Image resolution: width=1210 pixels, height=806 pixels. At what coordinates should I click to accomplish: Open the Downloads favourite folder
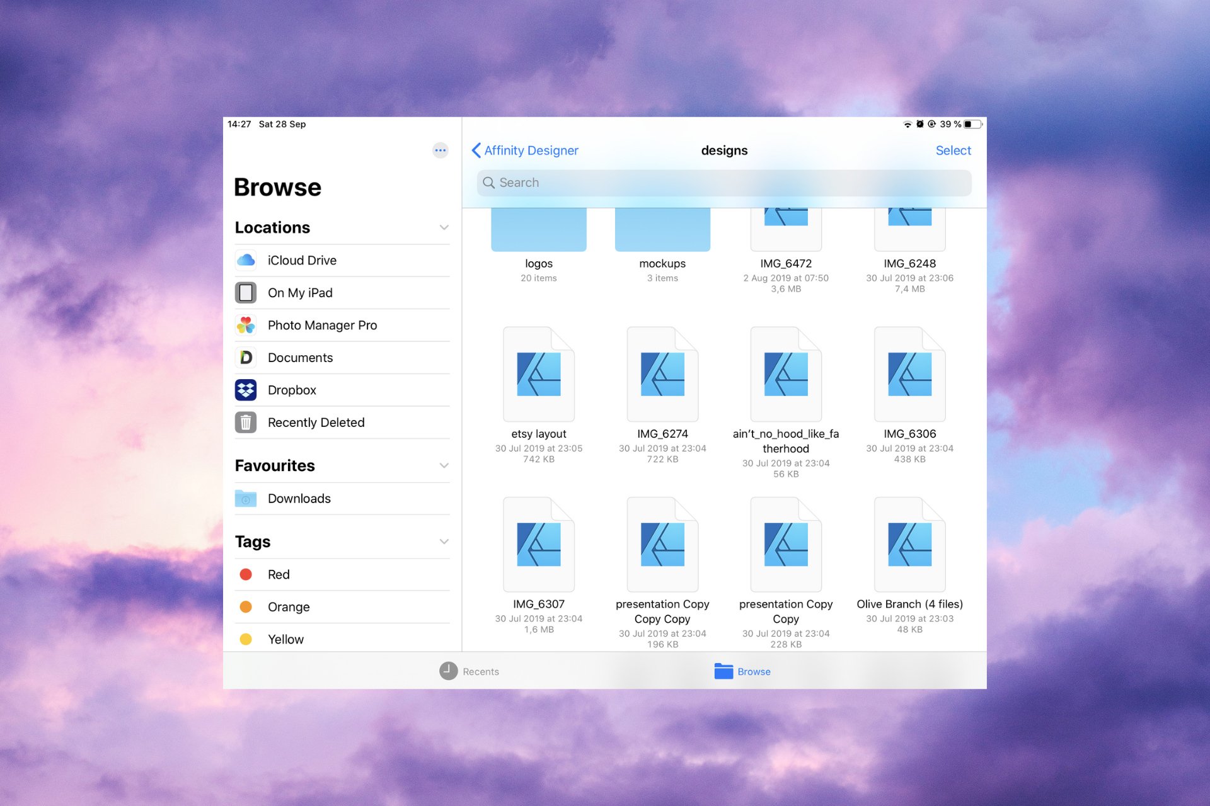pos(342,499)
